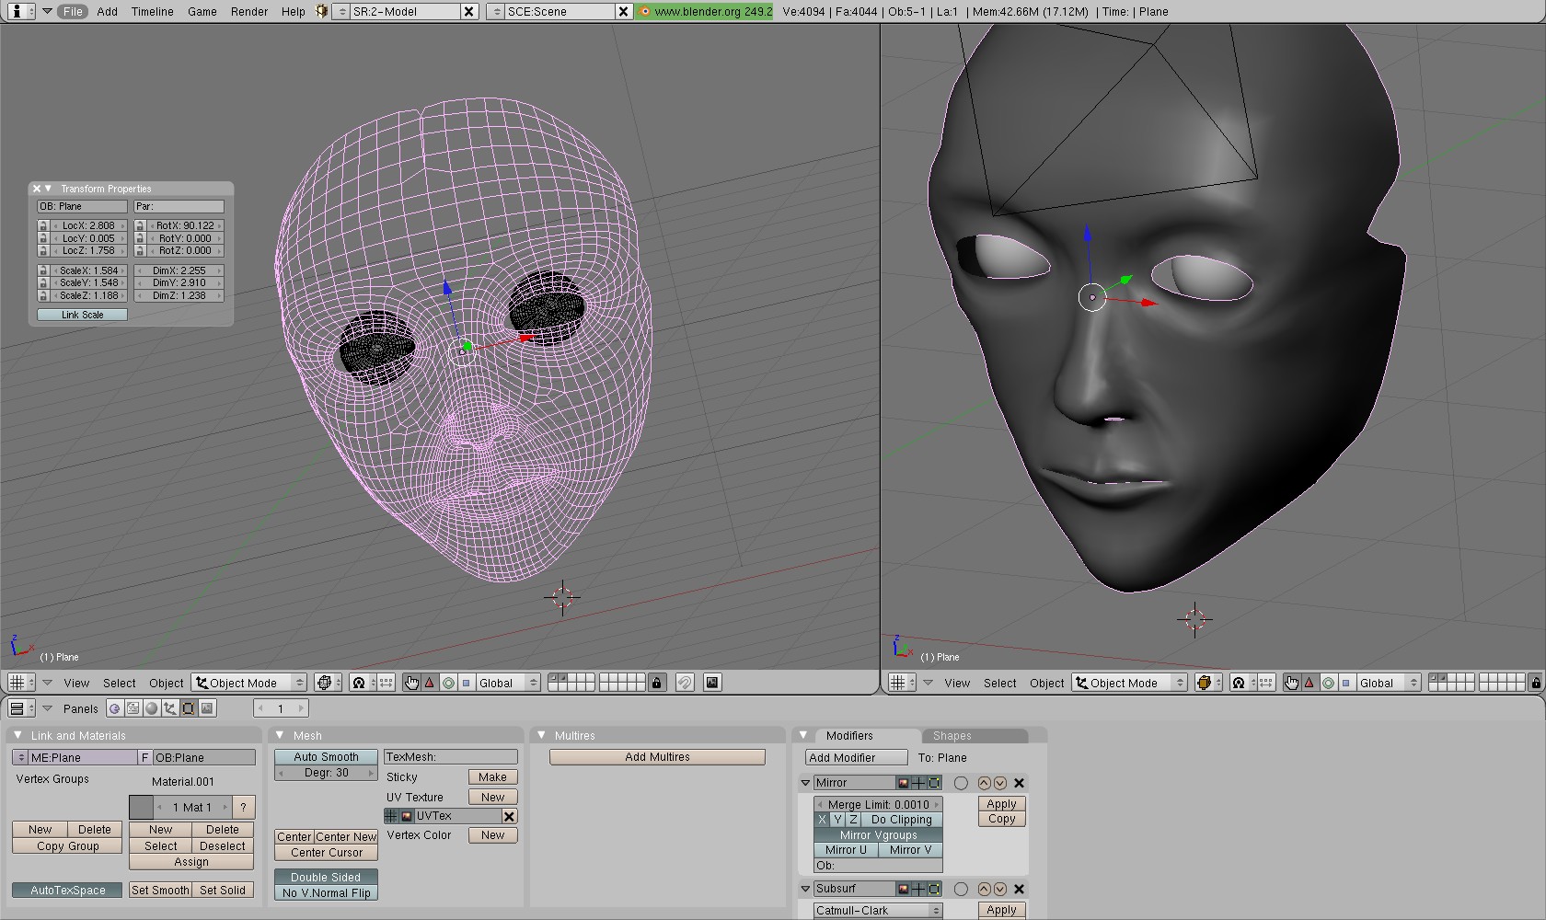Switch to the Shapes tab
1546x920 pixels.
tap(952, 736)
